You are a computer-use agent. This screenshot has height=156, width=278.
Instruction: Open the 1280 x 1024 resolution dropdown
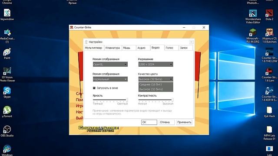156,65
